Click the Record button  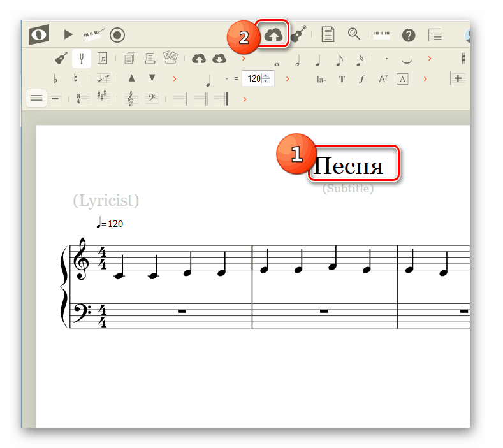117,35
